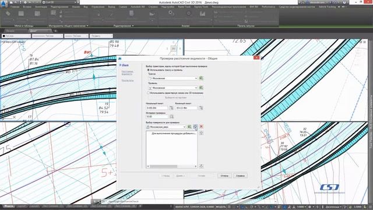Viewport: 373px width, 210px height.
Task: Click the status bar customization icon at far right
Action: [371, 206]
